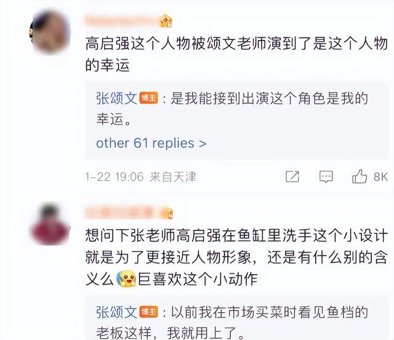The width and height of the screenshot is (394, 340).
Task: Tap the 博主 badge in first reply
Action: pyautogui.click(x=149, y=99)
